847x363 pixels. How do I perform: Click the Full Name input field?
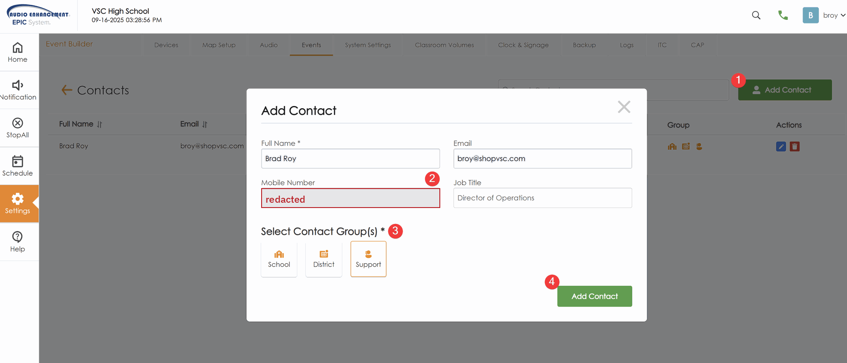tap(351, 159)
